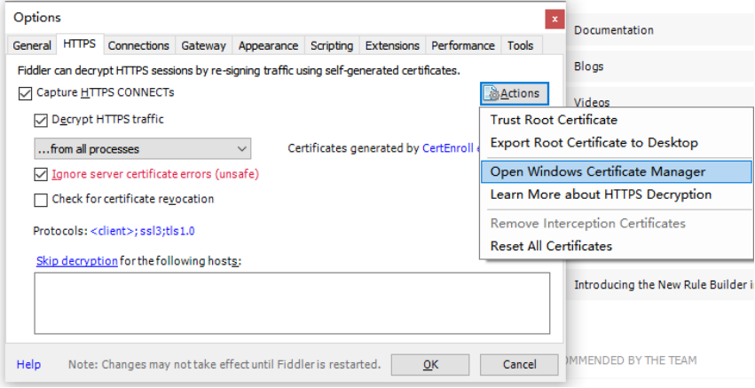Focus the skip decryption hosts text box
755x388 pixels.
tap(292, 303)
